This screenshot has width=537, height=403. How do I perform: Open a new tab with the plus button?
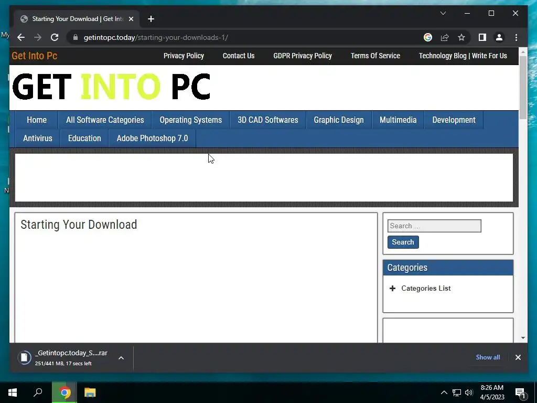click(x=151, y=19)
